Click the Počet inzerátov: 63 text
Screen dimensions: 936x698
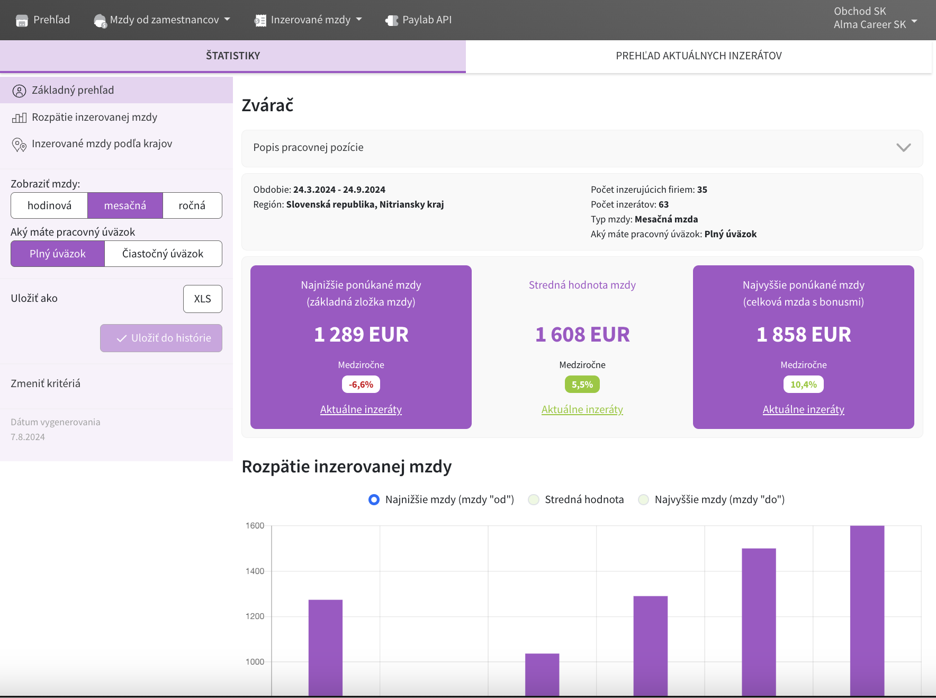pyautogui.click(x=630, y=205)
